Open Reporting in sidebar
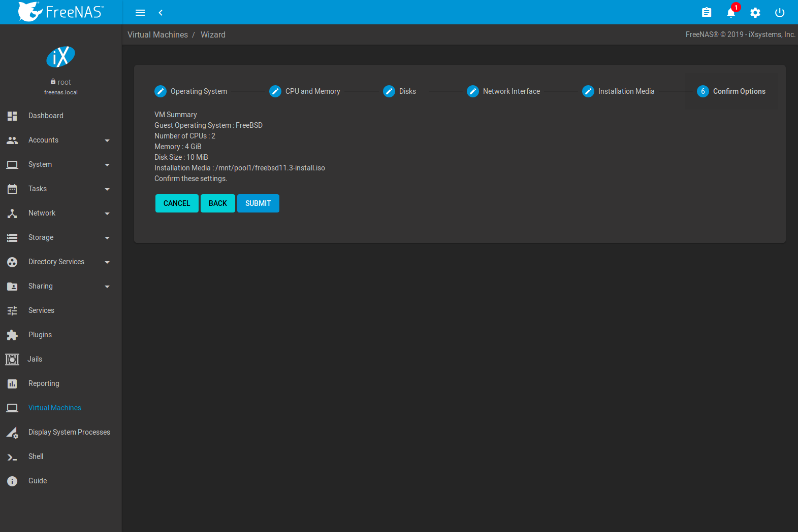 pos(44,383)
